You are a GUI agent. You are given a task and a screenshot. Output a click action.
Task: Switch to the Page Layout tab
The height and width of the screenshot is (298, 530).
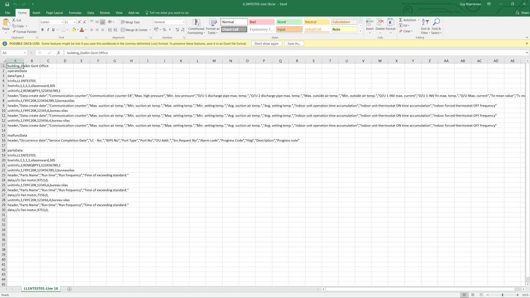coord(54,13)
